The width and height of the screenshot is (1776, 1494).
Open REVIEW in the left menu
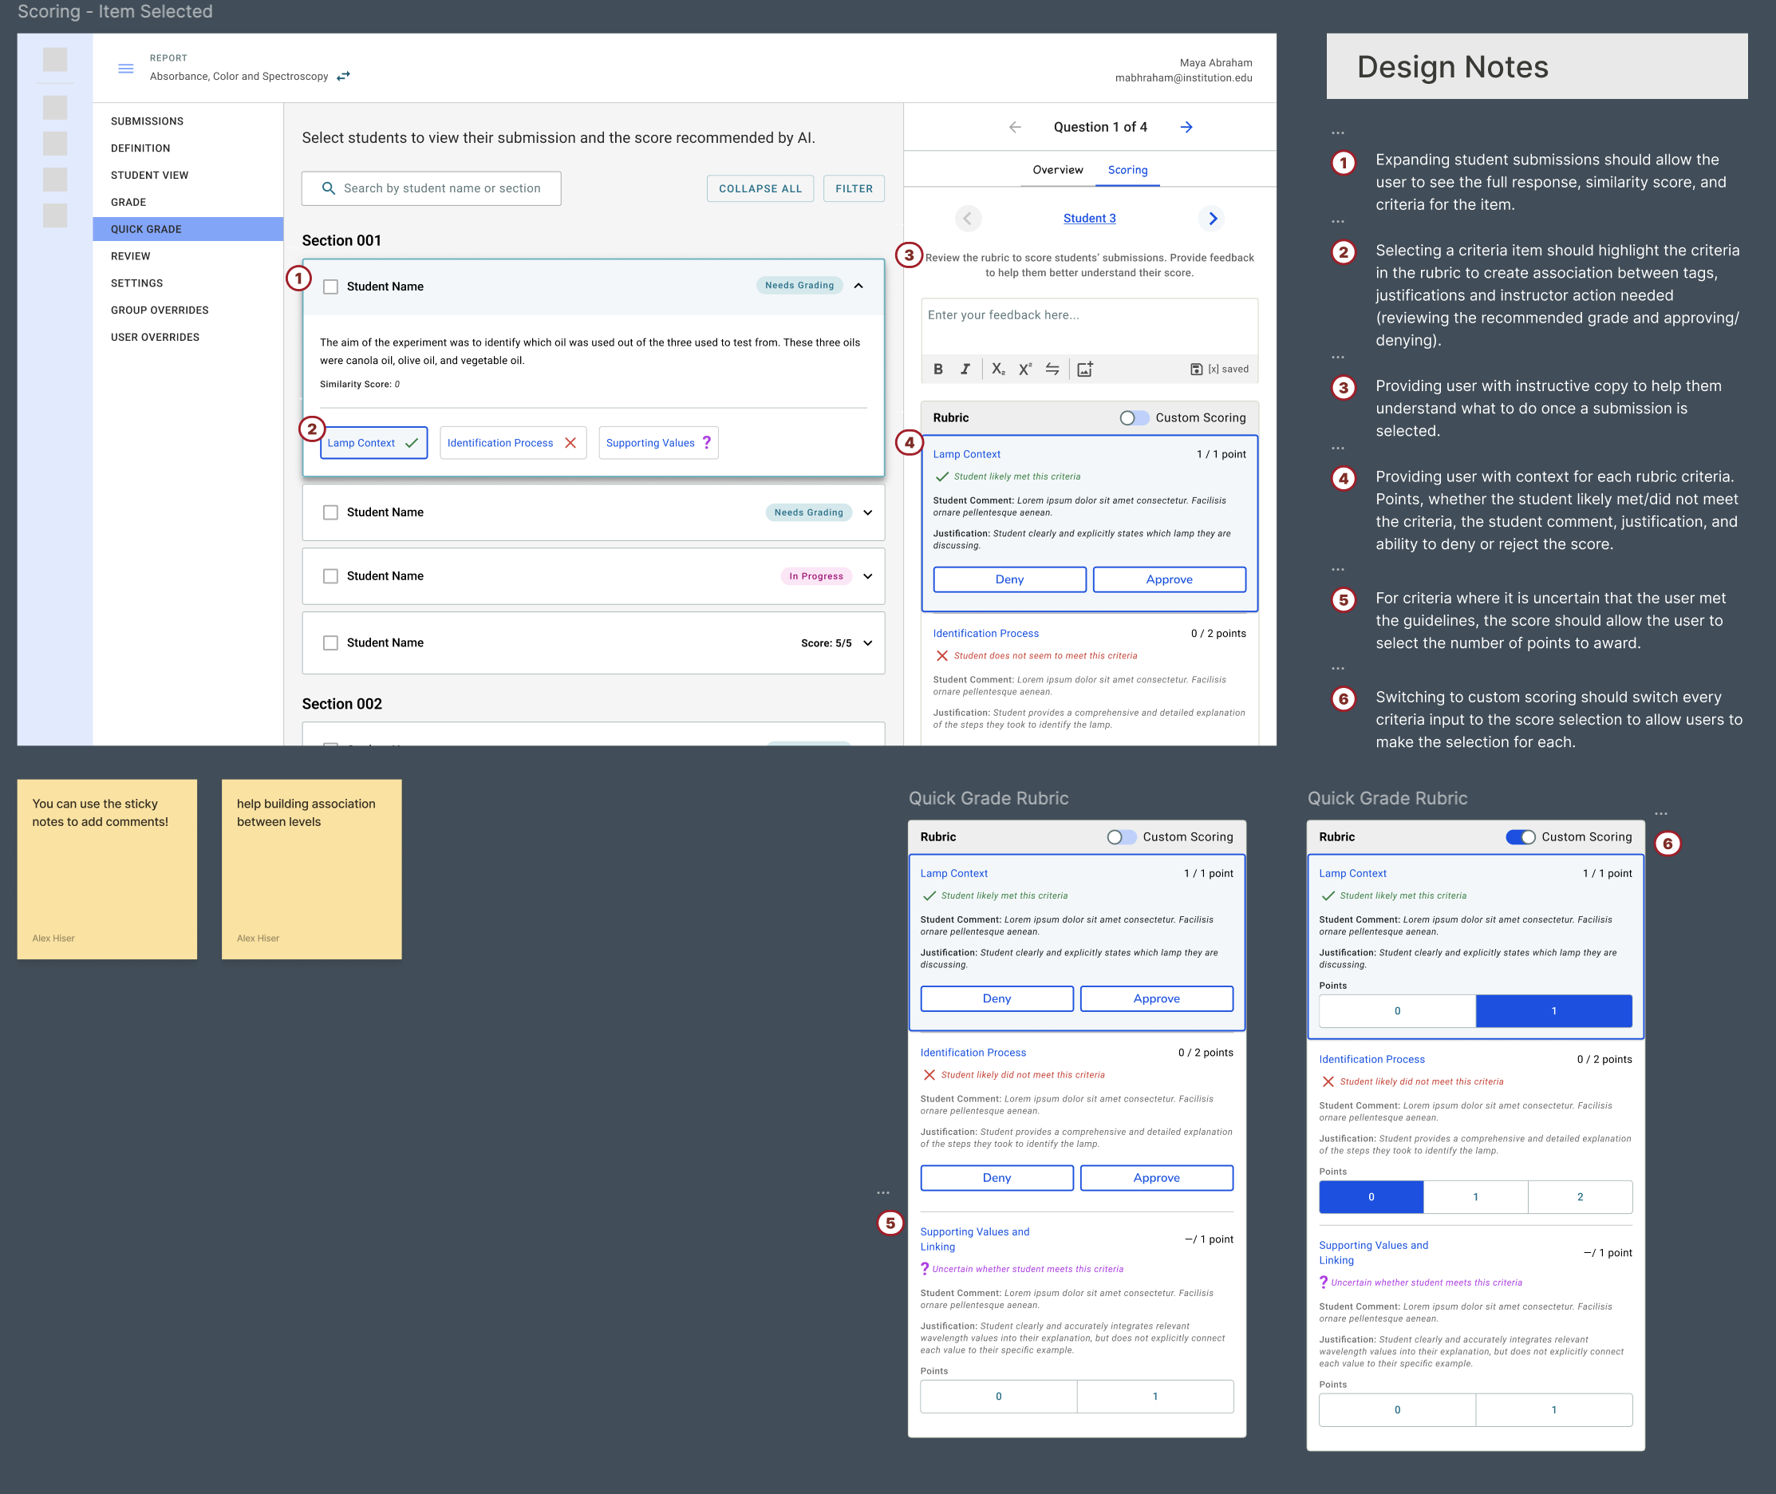(x=130, y=255)
